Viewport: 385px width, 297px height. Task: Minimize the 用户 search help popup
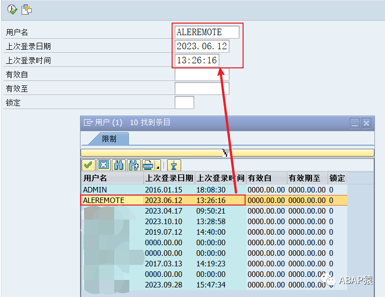355,123
